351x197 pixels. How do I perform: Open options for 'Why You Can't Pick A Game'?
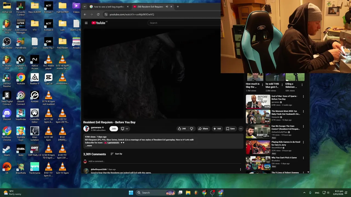pyautogui.click(x=303, y=158)
